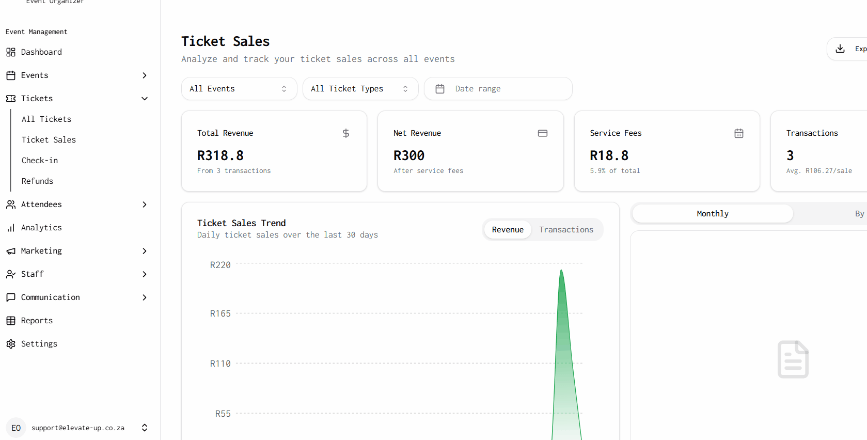Switch the trend chart to Transactions
This screenshot has width=867, height=440.
click(566, 230)
